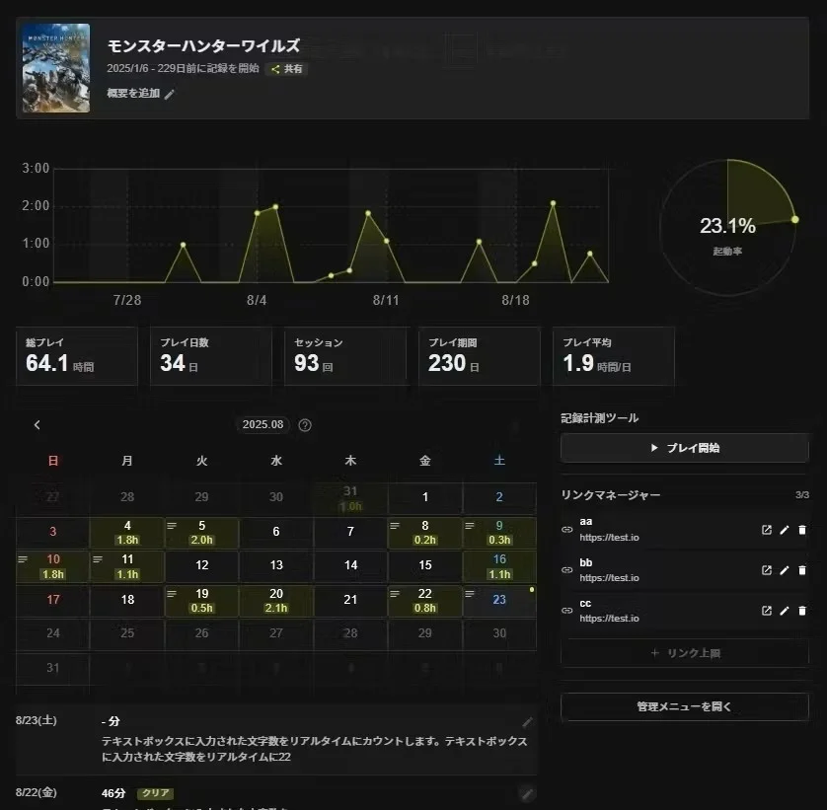Click the リンク追加 add-link button

coord(684,651)
